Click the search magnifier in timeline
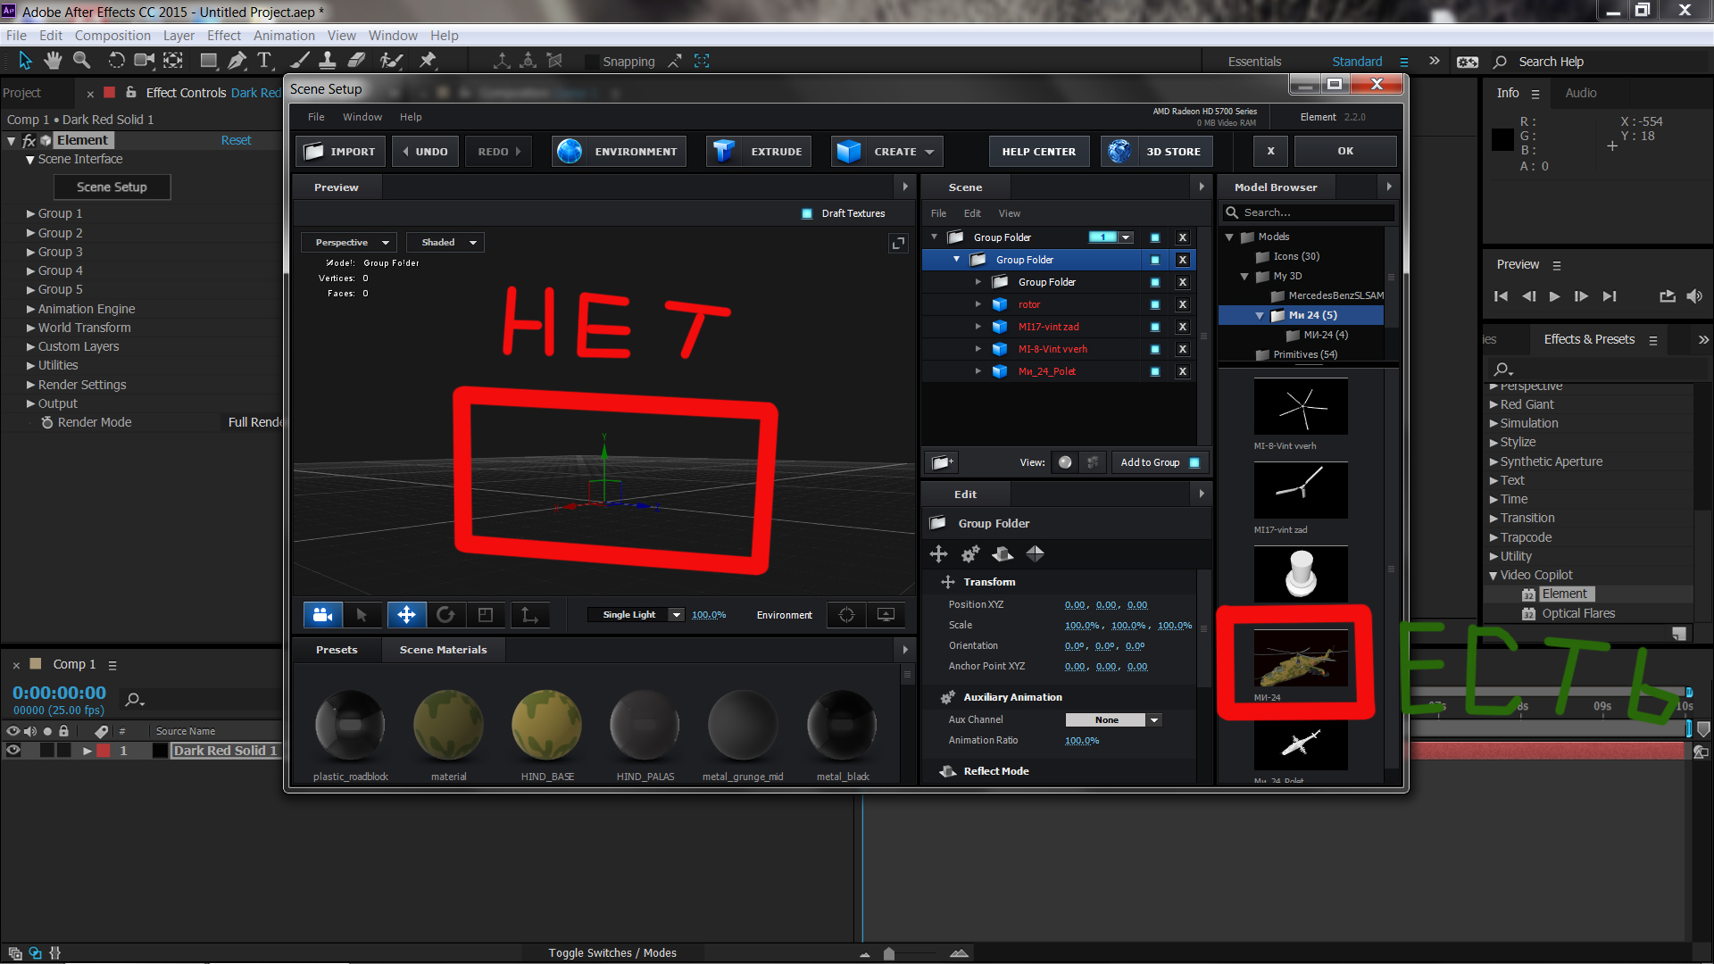Screen dimensions: 1714x964 coord(134,700)
